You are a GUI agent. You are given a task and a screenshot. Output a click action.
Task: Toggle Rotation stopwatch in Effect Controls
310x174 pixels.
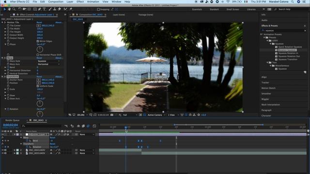click(8, 109)
